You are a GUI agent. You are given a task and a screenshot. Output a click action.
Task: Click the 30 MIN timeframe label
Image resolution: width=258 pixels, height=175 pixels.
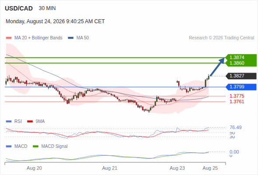click(47, 8)
